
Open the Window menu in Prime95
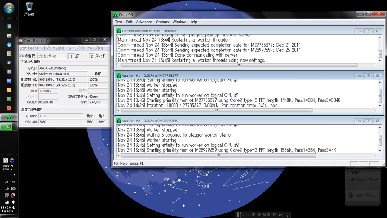(179, 22)
